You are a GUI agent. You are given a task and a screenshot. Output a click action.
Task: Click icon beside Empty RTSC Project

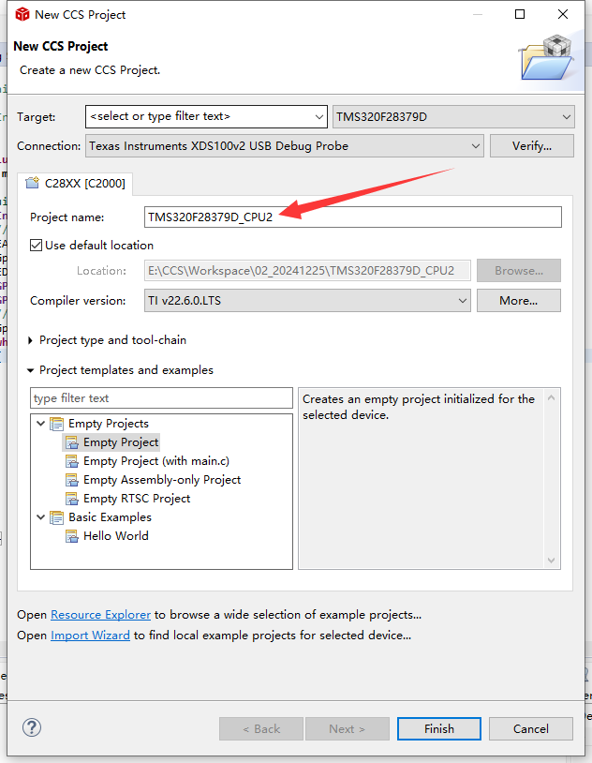pyautogui.click(x=72, y=499)
